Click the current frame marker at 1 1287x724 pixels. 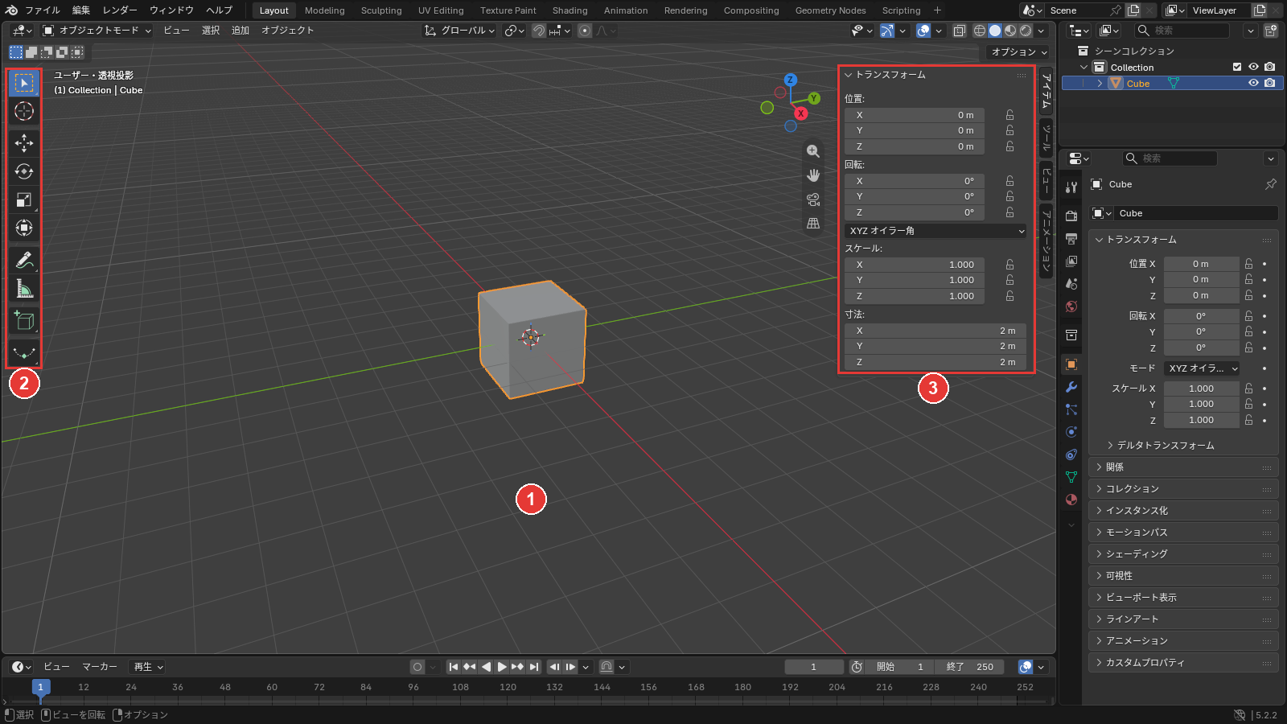(41, 687)
